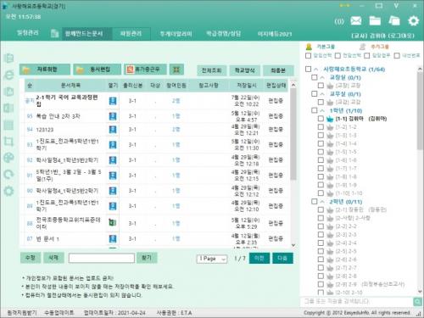The height and width of the screenshot is (318, 424).
Task: Open document icon for 빈 문서 1 row
Action: (113, 239)
